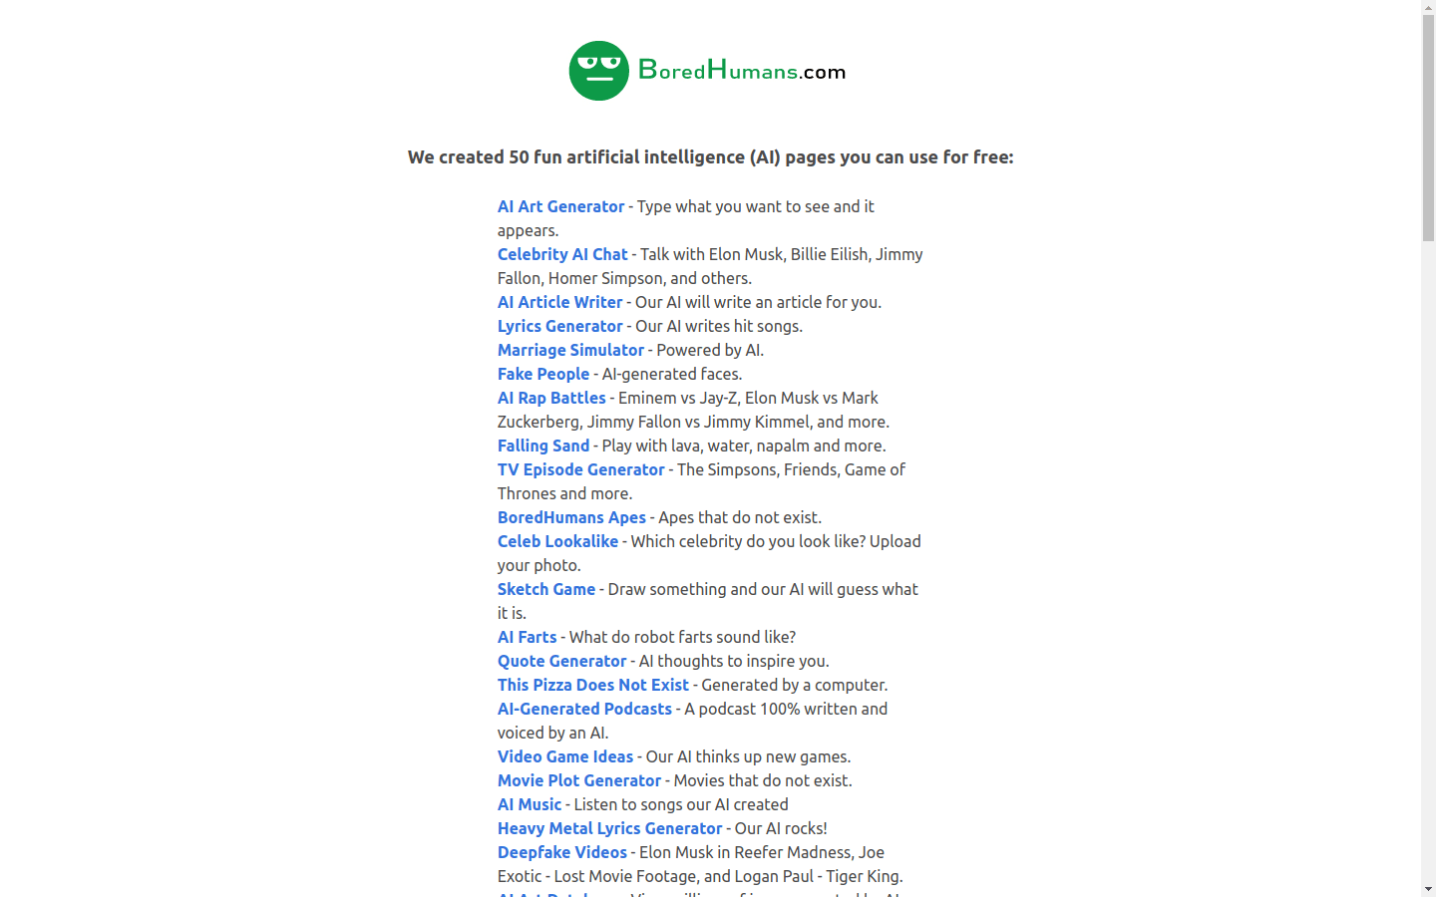Open This Pizza Does Not Exist
This screenshot has width=1436, height=897.
point(593,685)
